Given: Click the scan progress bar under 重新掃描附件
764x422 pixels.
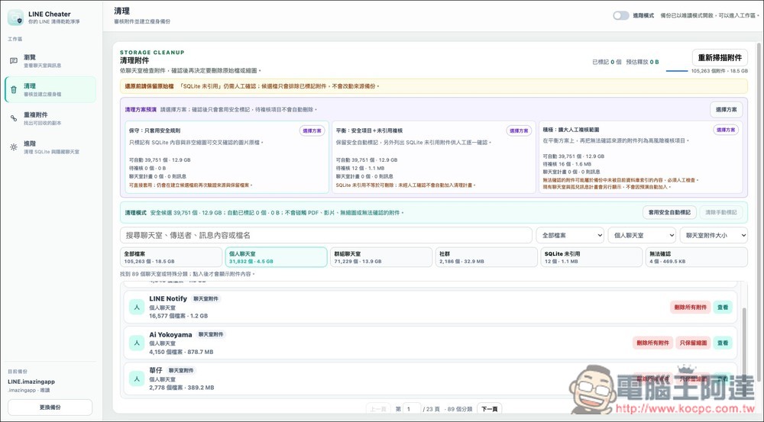Looking at the screenshot, I should [677, 71].
